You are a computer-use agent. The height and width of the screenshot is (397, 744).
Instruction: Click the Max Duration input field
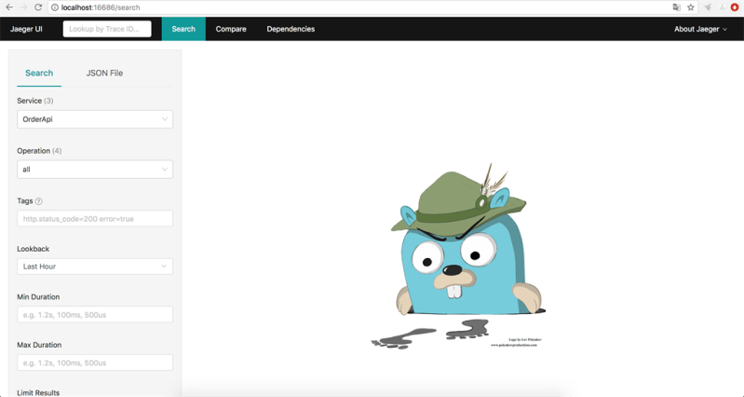95,363
